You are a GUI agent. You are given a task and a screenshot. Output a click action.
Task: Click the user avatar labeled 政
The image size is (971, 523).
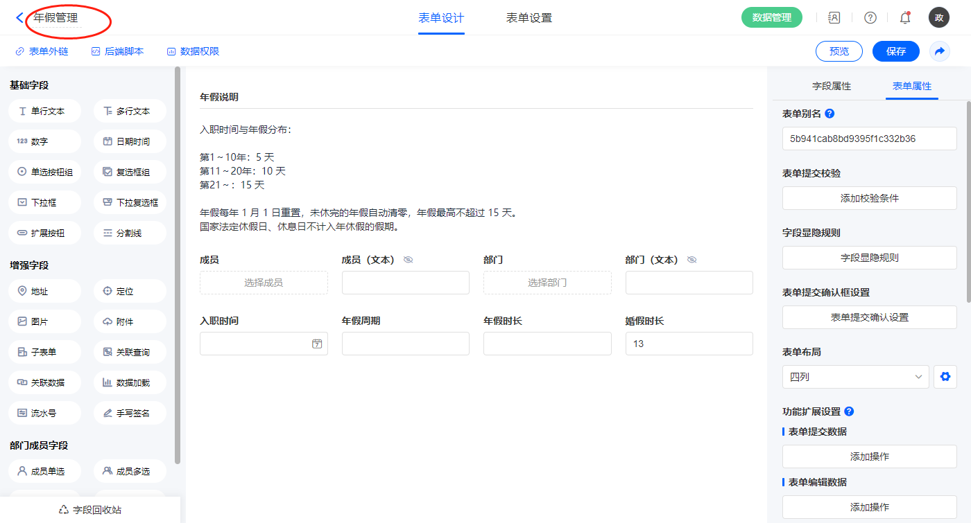[938, 18]
